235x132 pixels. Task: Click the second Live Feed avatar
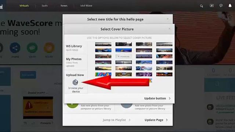210,122
